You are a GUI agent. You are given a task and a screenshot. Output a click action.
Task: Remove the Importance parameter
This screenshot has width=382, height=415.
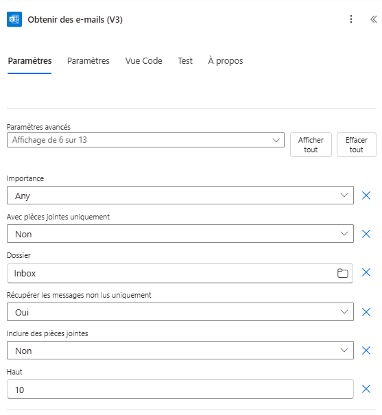(366, 195)
